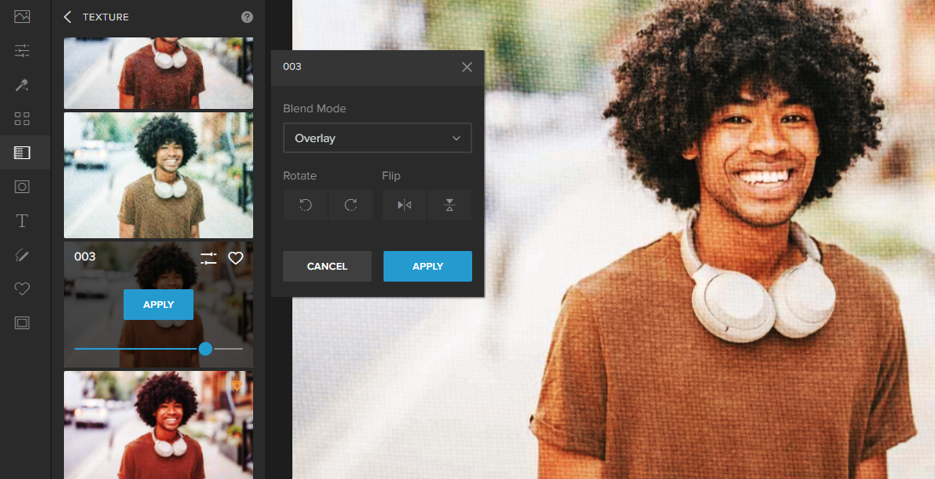This screenshot has width=935, height=479.
Task: Open Favorites heart icon in sidebar
Action: click(x=22, y=289)
